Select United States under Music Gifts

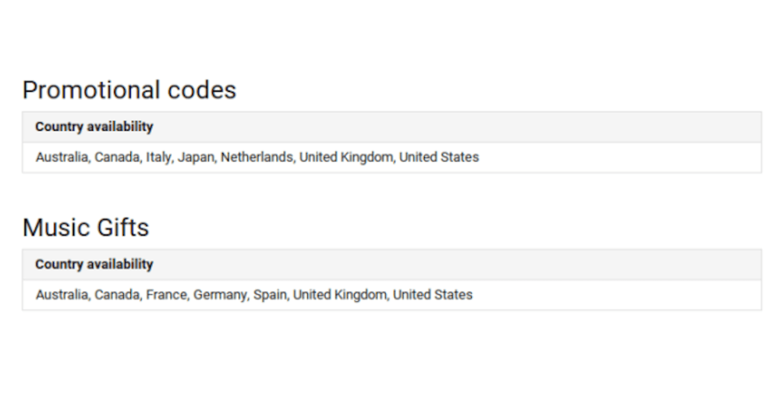[433, 296]
